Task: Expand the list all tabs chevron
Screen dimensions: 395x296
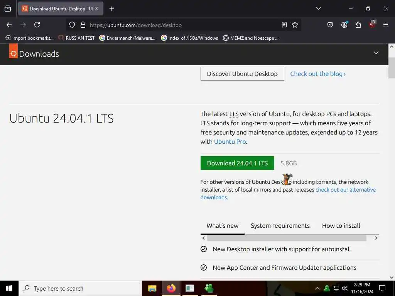Action: (x=318, y=8)
